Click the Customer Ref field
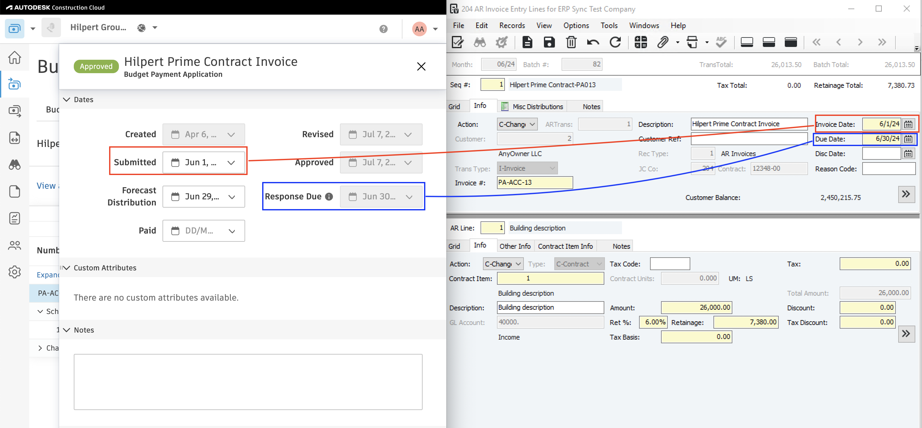The image size is (922, 428). click(x=749, y=138)
